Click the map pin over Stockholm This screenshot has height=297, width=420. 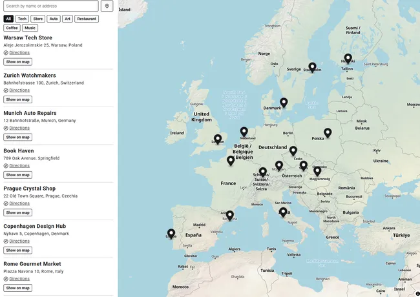tap(312, 67)
